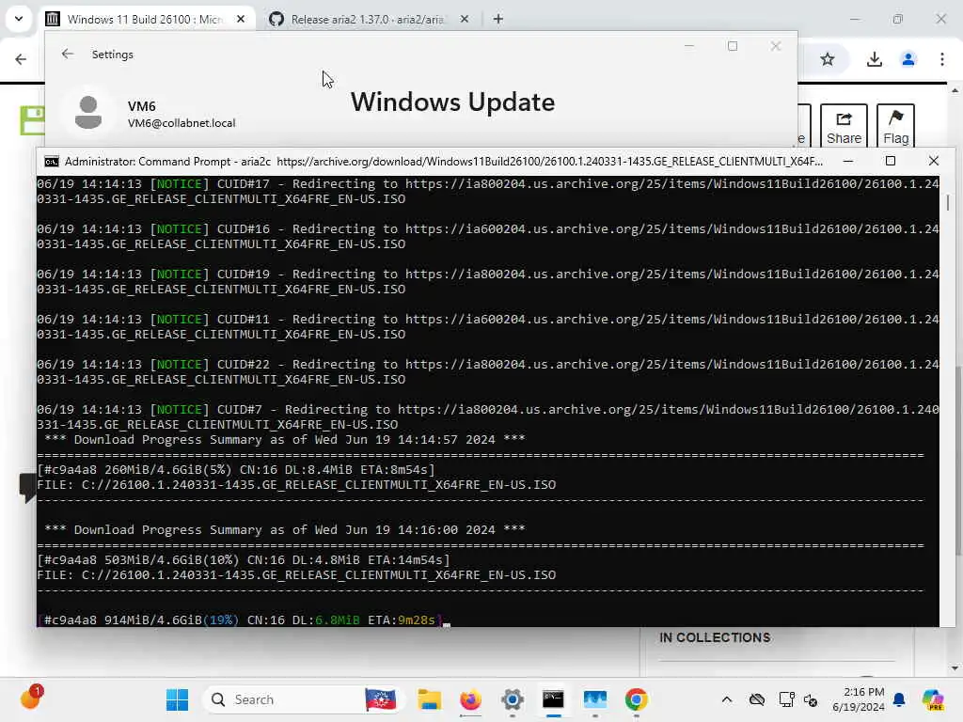Open a new browser tab

(x=498, y=19)
